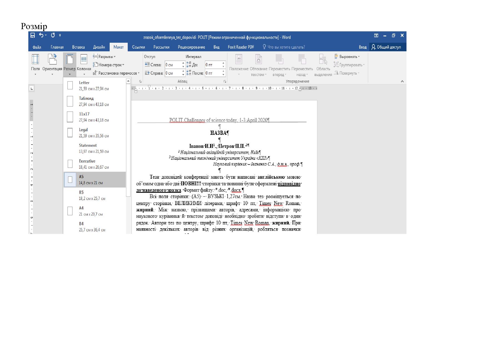The image size is (487, 344).
Task: Open Расстановка переносов hyphenation dropdown
Action: [x=116, y=73]
